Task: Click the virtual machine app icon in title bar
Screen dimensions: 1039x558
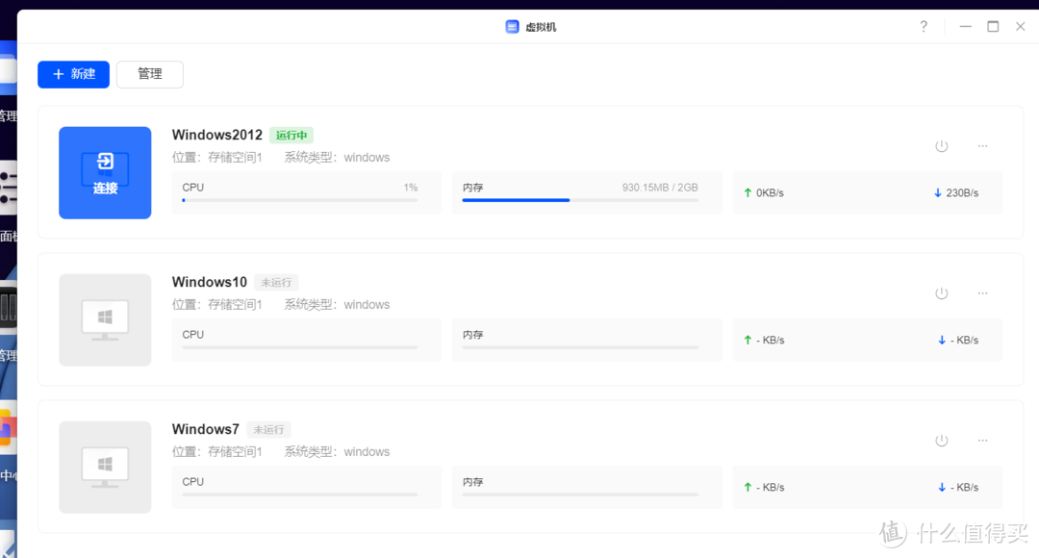Action: (512, 27)
